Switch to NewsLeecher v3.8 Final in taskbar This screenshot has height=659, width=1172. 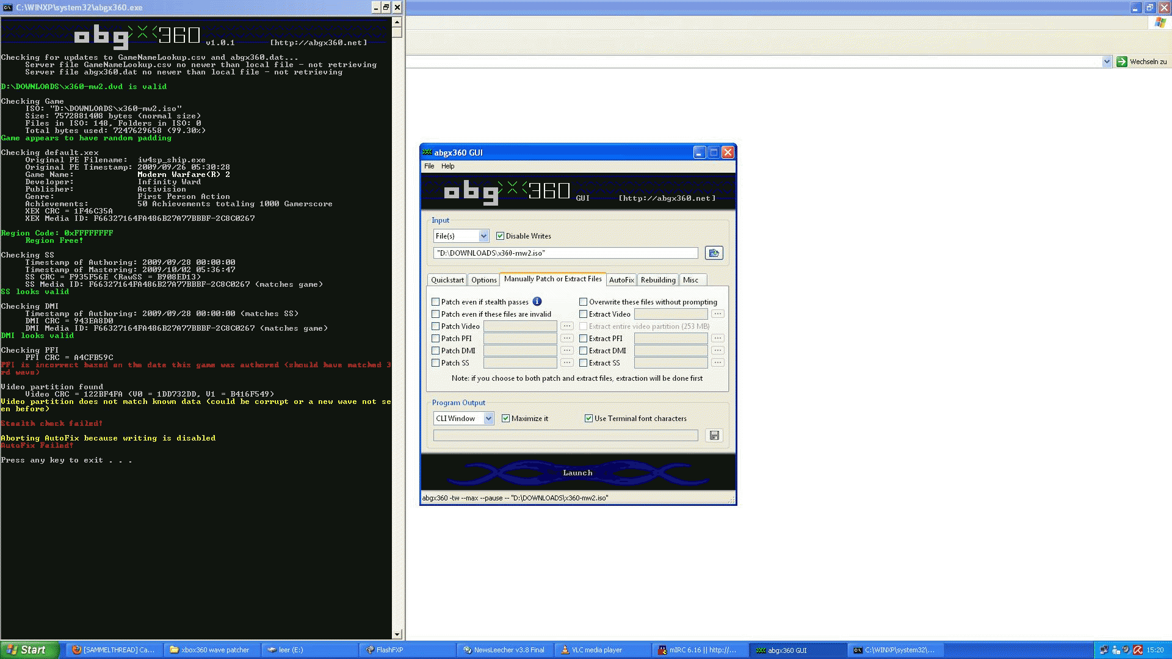pos(505,650)
